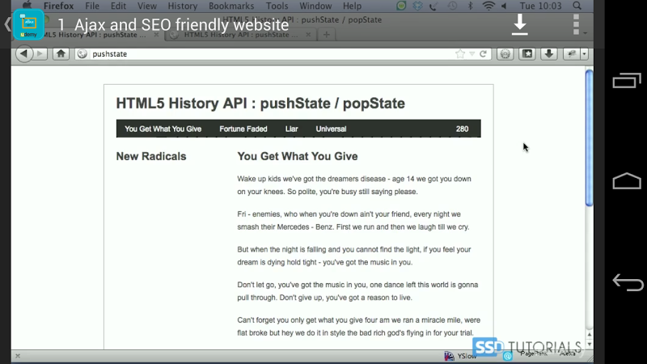Click the Alexa status bar label
The height and width of the screenshot is (364, 647).
568,353
